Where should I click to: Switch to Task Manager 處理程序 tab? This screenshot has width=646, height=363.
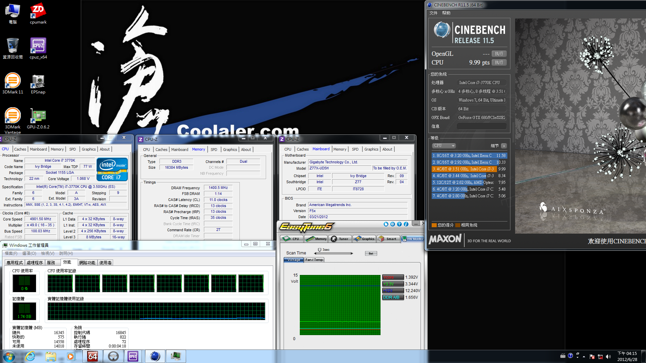click(x=35, y=263)
